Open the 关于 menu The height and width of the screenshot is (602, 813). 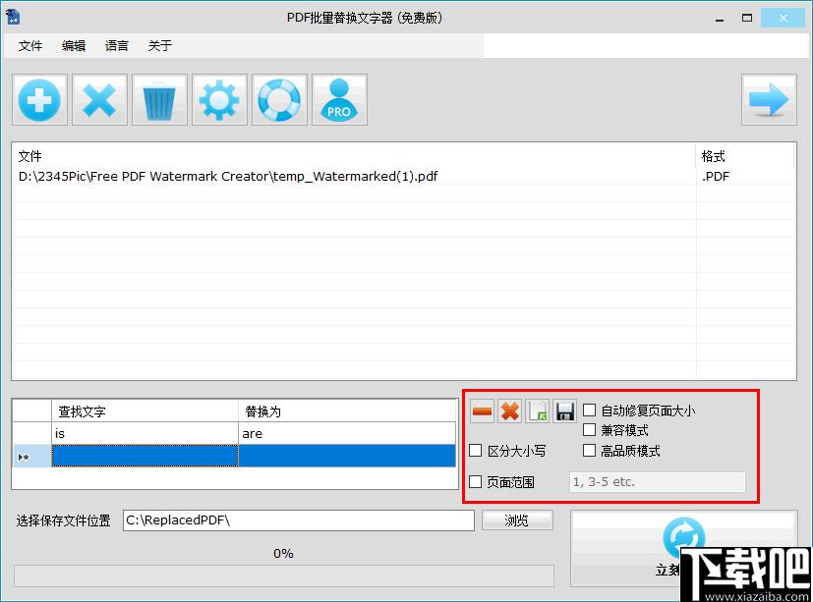click(159, 45)
